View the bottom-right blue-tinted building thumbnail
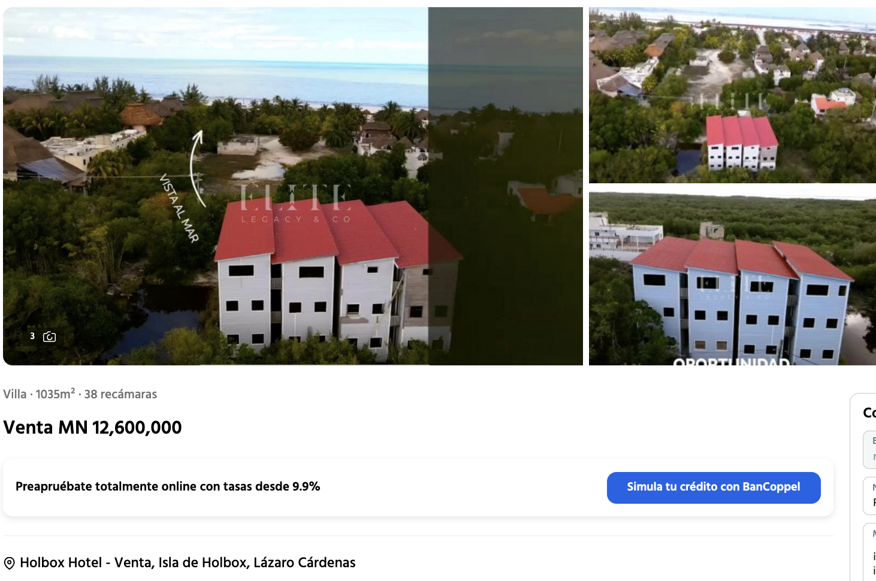The height and width of the screenshot is (581, 876). [732, 279]
